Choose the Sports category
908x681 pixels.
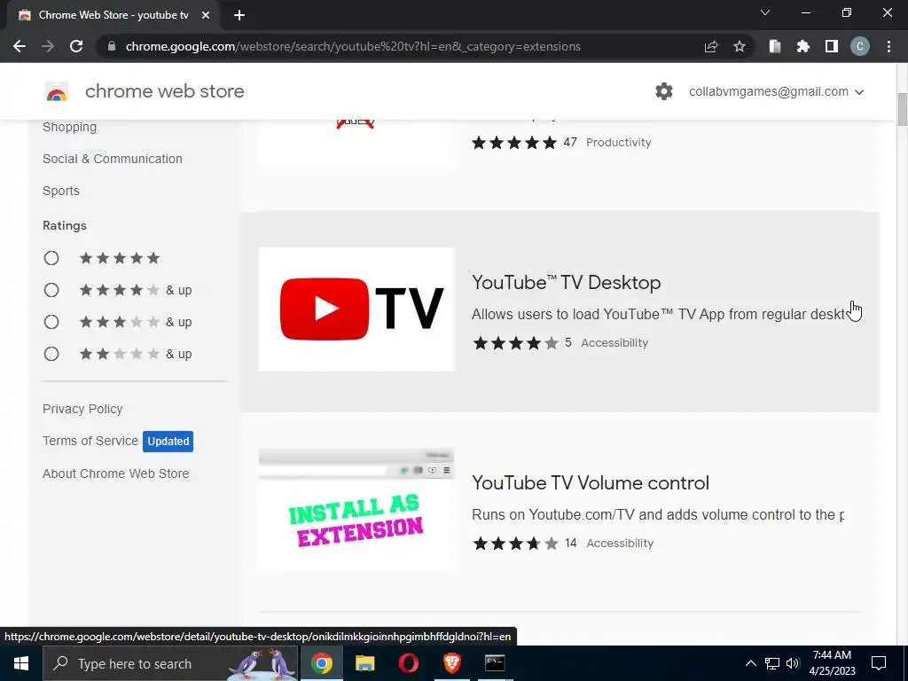[x=61, y=191]
